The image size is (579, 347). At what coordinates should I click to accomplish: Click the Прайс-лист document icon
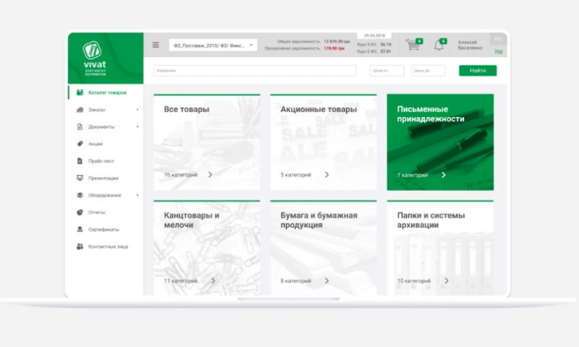80,161
